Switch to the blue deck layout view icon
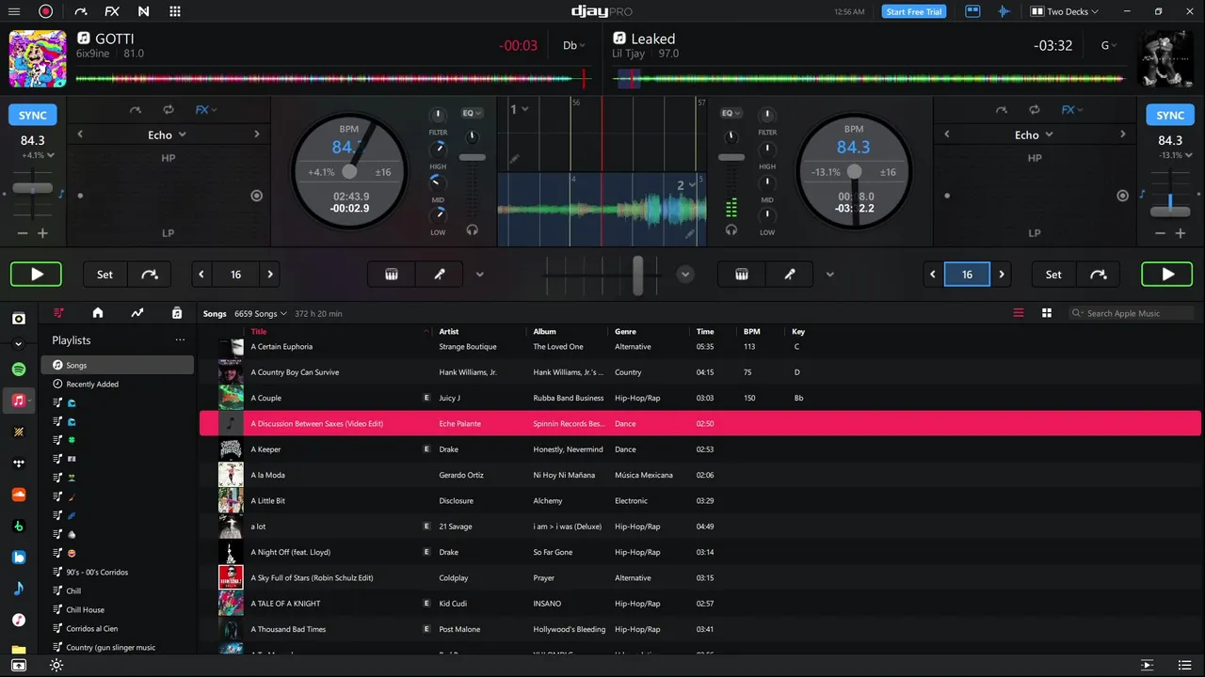This screenshot has height=677, width=1205. [x=973, y=11]
